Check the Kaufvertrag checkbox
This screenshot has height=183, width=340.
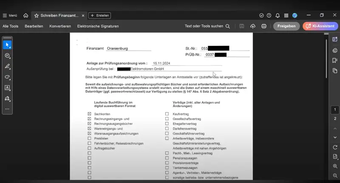coord(167,114)
